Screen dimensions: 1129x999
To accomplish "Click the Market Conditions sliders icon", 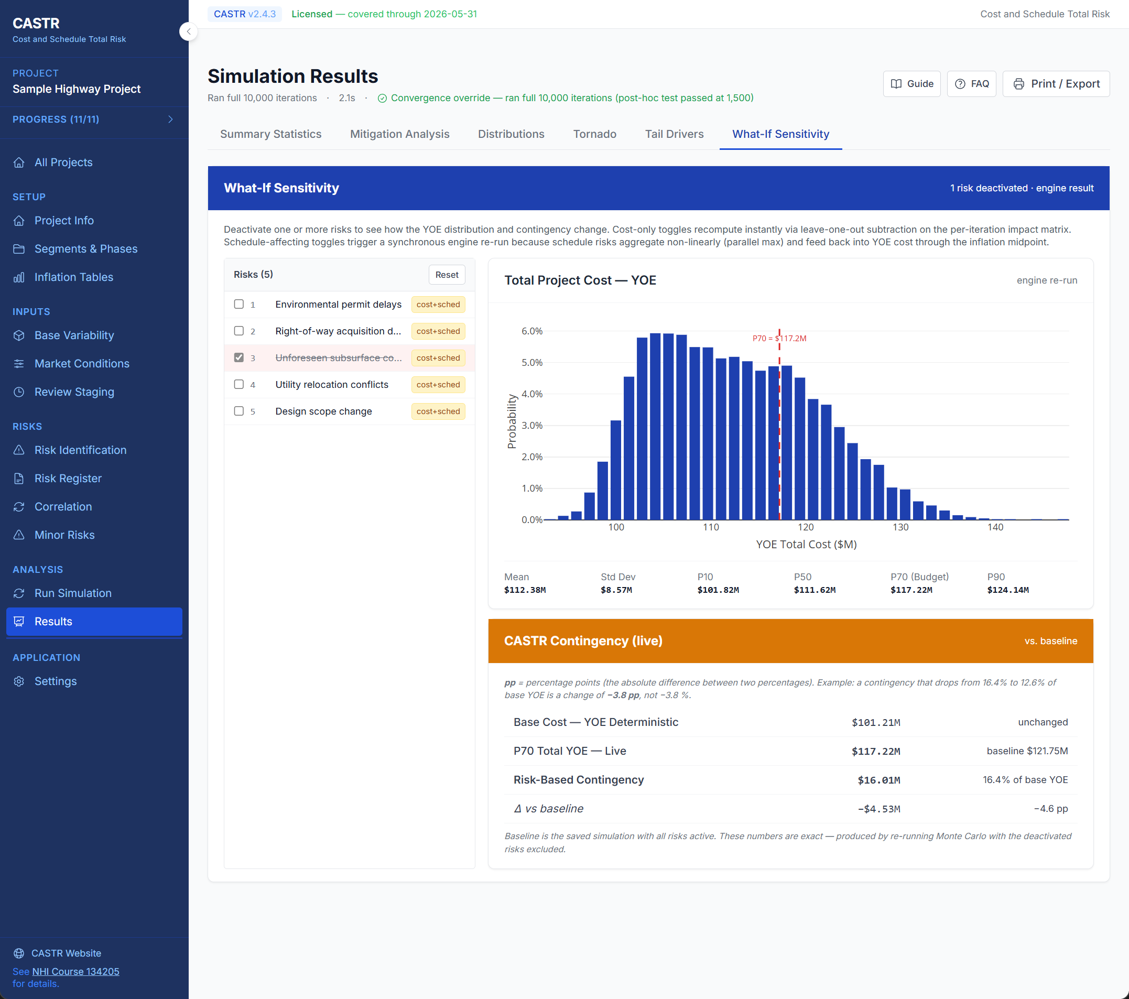I will 19,363.
